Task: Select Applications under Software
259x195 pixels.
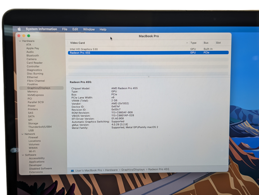Action: coord(37,162)
